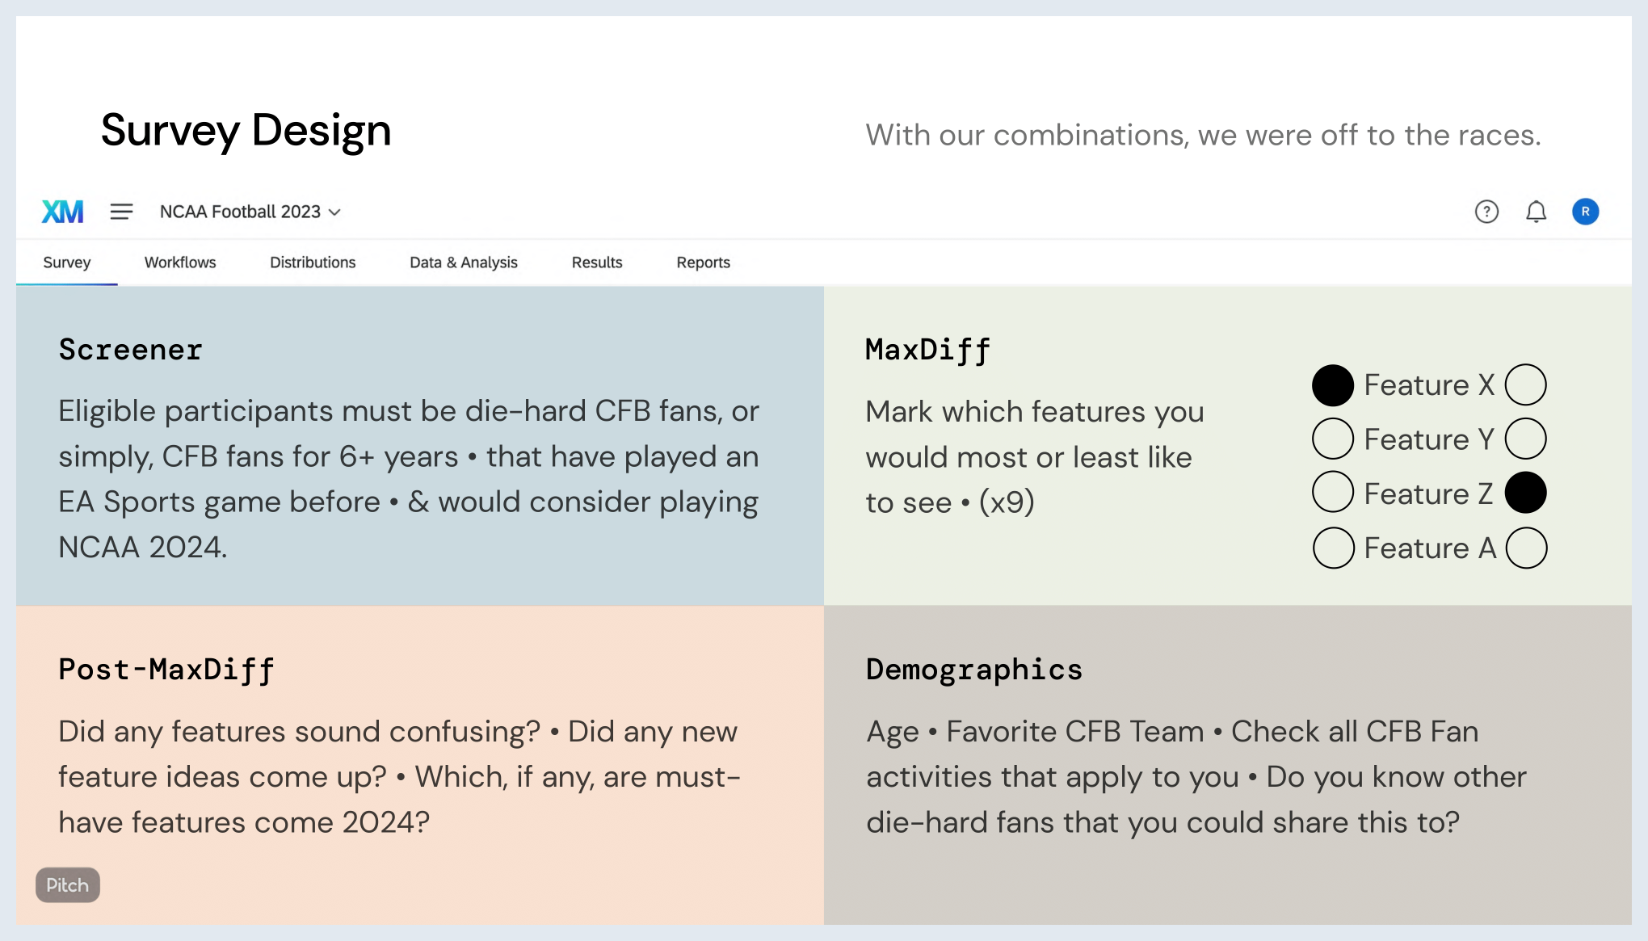1648x941 pixels.
Task: Click Feature X right empty radio button
Action: pyautogui.click(x=1527, y=385)
